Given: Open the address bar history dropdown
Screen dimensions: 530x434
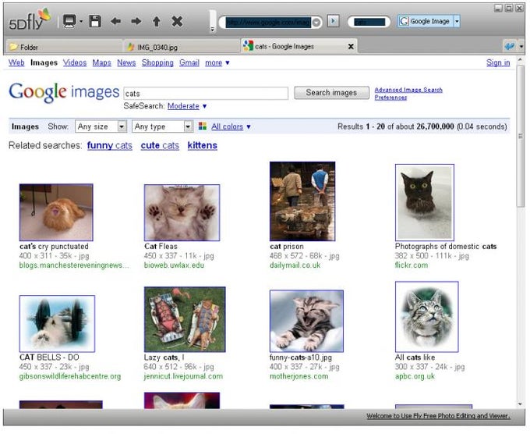Looking at the screenshot, I should [316, 23].
